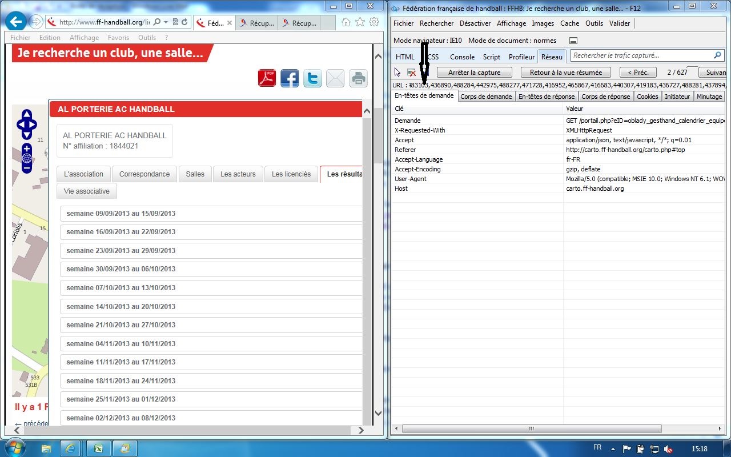Switch to the Console developer tab

[463, 57]
